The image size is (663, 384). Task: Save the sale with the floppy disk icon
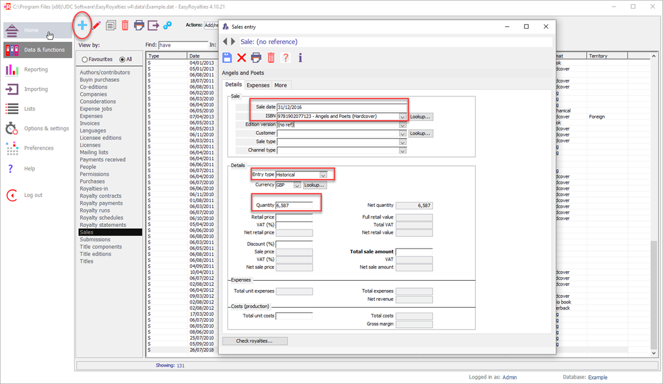click(x=227, y=57)
